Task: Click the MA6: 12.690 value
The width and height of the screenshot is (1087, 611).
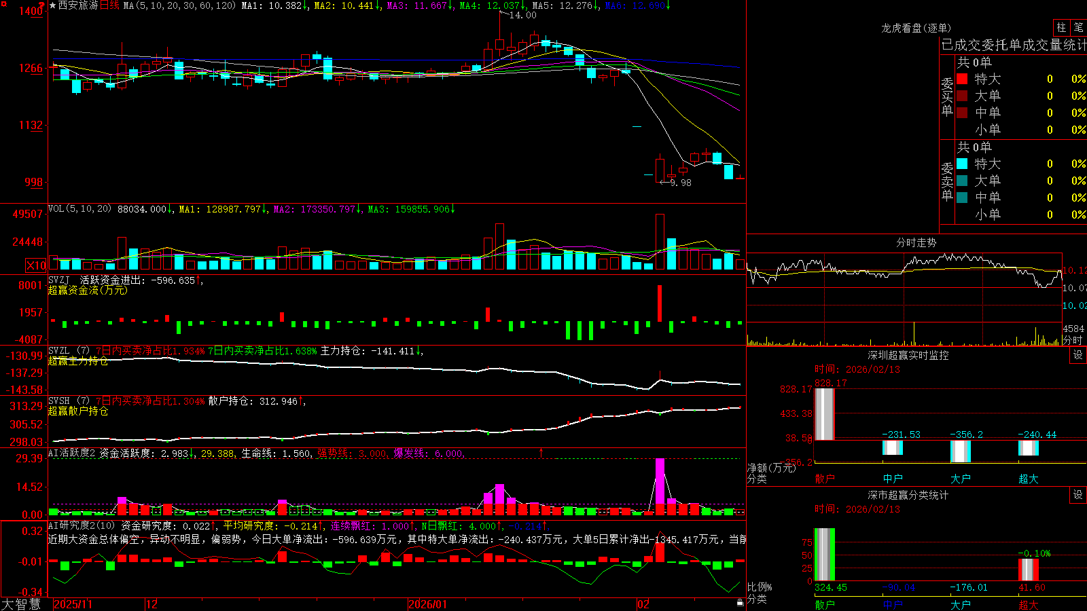Action: (x=638, y=5)
